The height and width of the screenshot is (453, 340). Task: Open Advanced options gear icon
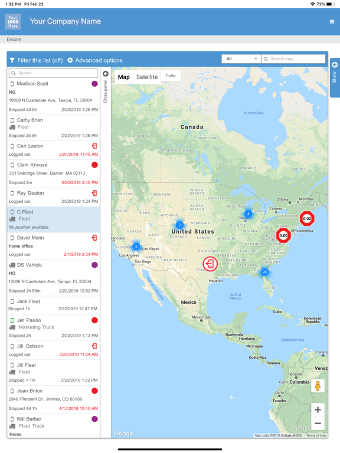click(70, 60)
